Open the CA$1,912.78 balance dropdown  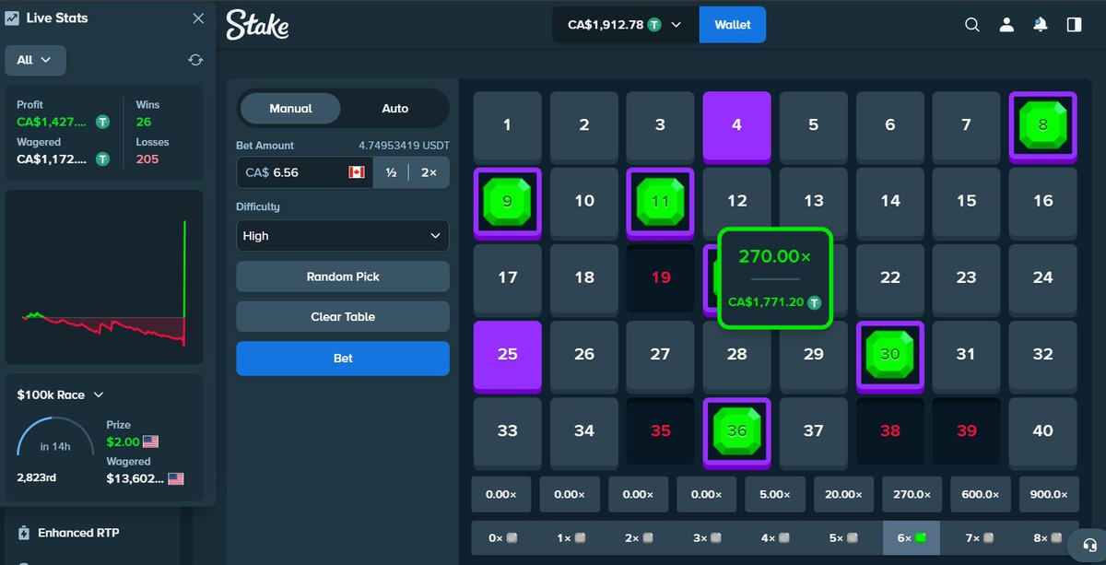tap(626, 25)
